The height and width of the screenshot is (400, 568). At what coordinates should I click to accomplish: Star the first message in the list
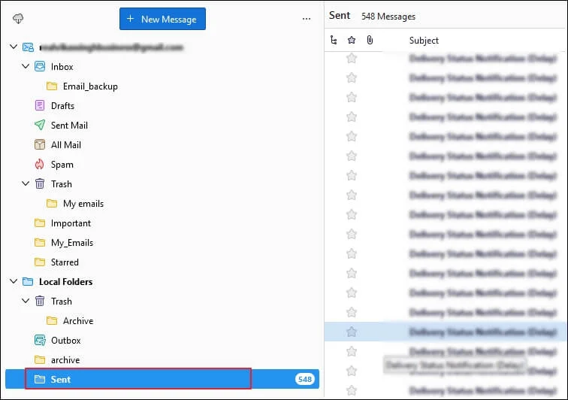click(x=352, y=58)
